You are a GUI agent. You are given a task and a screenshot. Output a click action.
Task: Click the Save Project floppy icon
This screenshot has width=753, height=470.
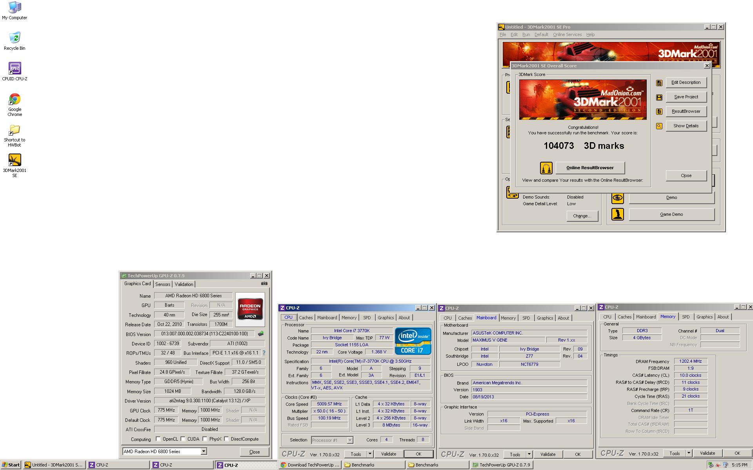tap(659, 97)
